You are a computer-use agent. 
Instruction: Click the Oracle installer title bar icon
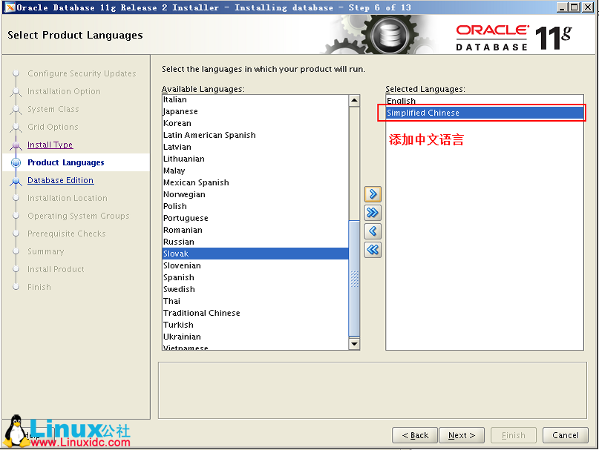click(x=7, y=7)
